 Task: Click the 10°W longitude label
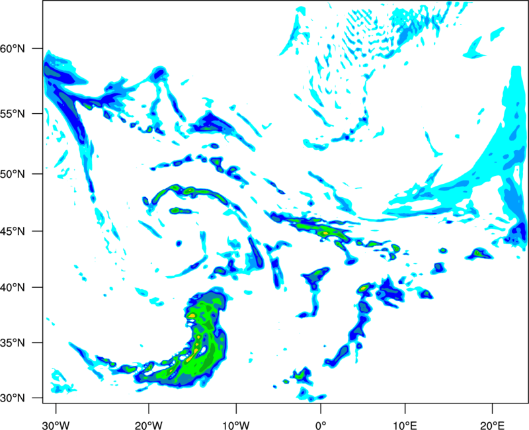pos(236,425)
